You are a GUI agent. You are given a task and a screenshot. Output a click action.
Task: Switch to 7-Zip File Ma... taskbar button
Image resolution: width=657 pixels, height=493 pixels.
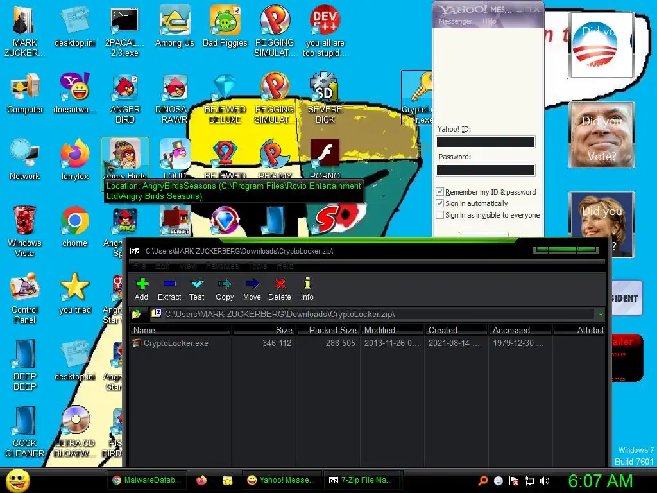(362, 480)
